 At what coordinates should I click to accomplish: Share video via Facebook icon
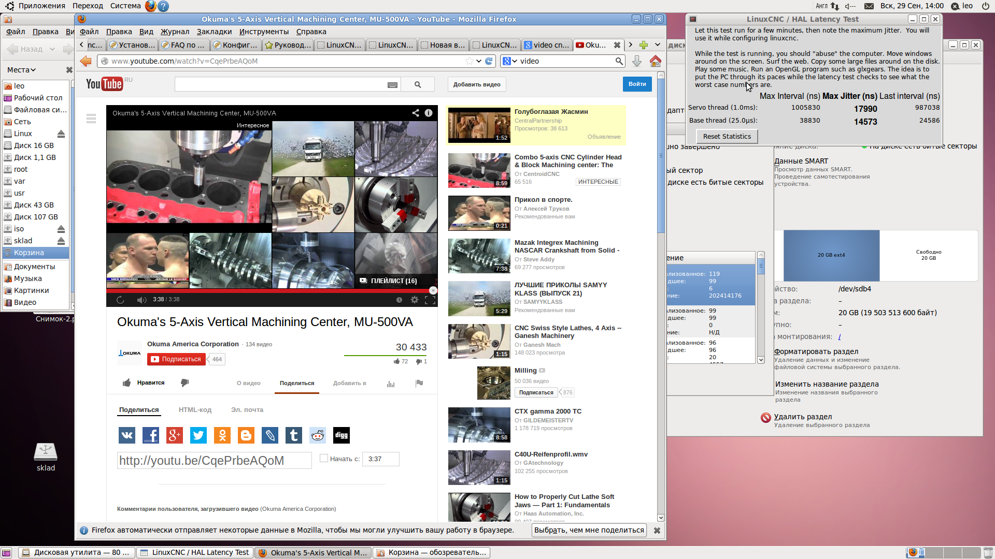151,435
